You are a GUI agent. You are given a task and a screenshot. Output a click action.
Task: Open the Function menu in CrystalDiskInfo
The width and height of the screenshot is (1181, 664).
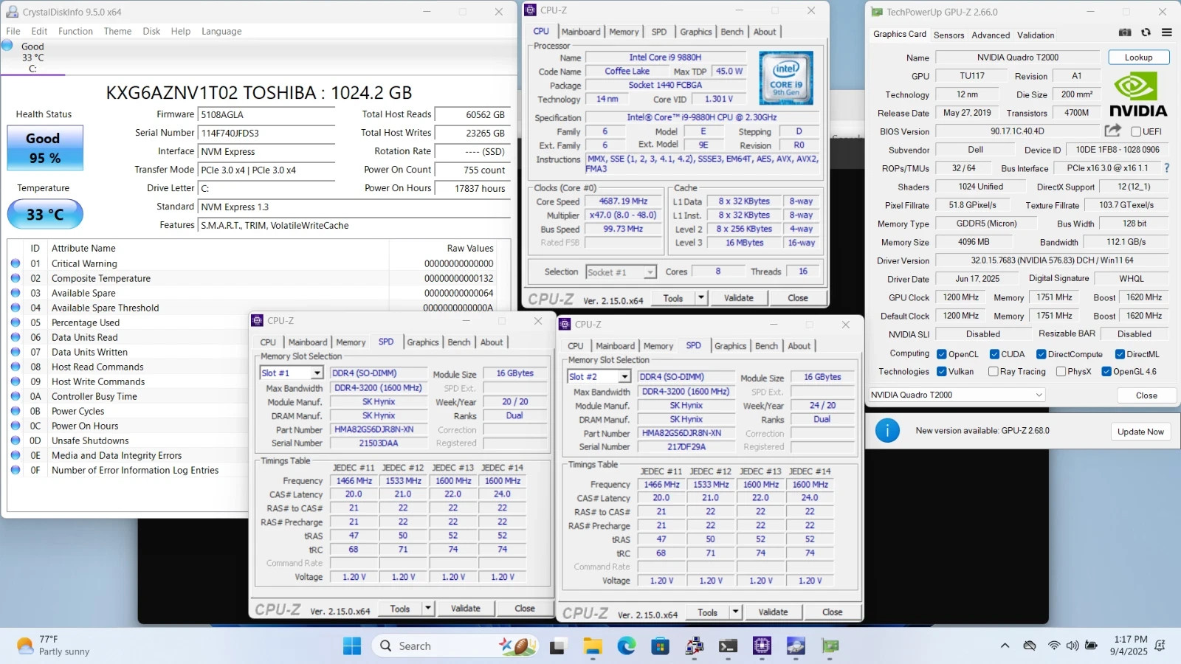tap(75, 31)
